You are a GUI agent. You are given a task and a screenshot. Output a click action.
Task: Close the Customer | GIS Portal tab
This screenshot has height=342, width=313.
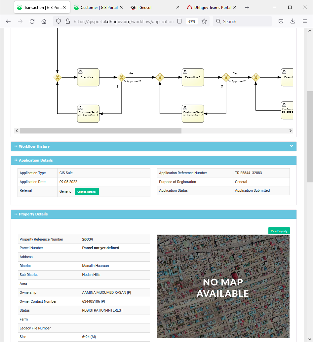121,7
